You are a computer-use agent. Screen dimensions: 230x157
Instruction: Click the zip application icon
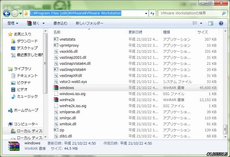[56, 130]
